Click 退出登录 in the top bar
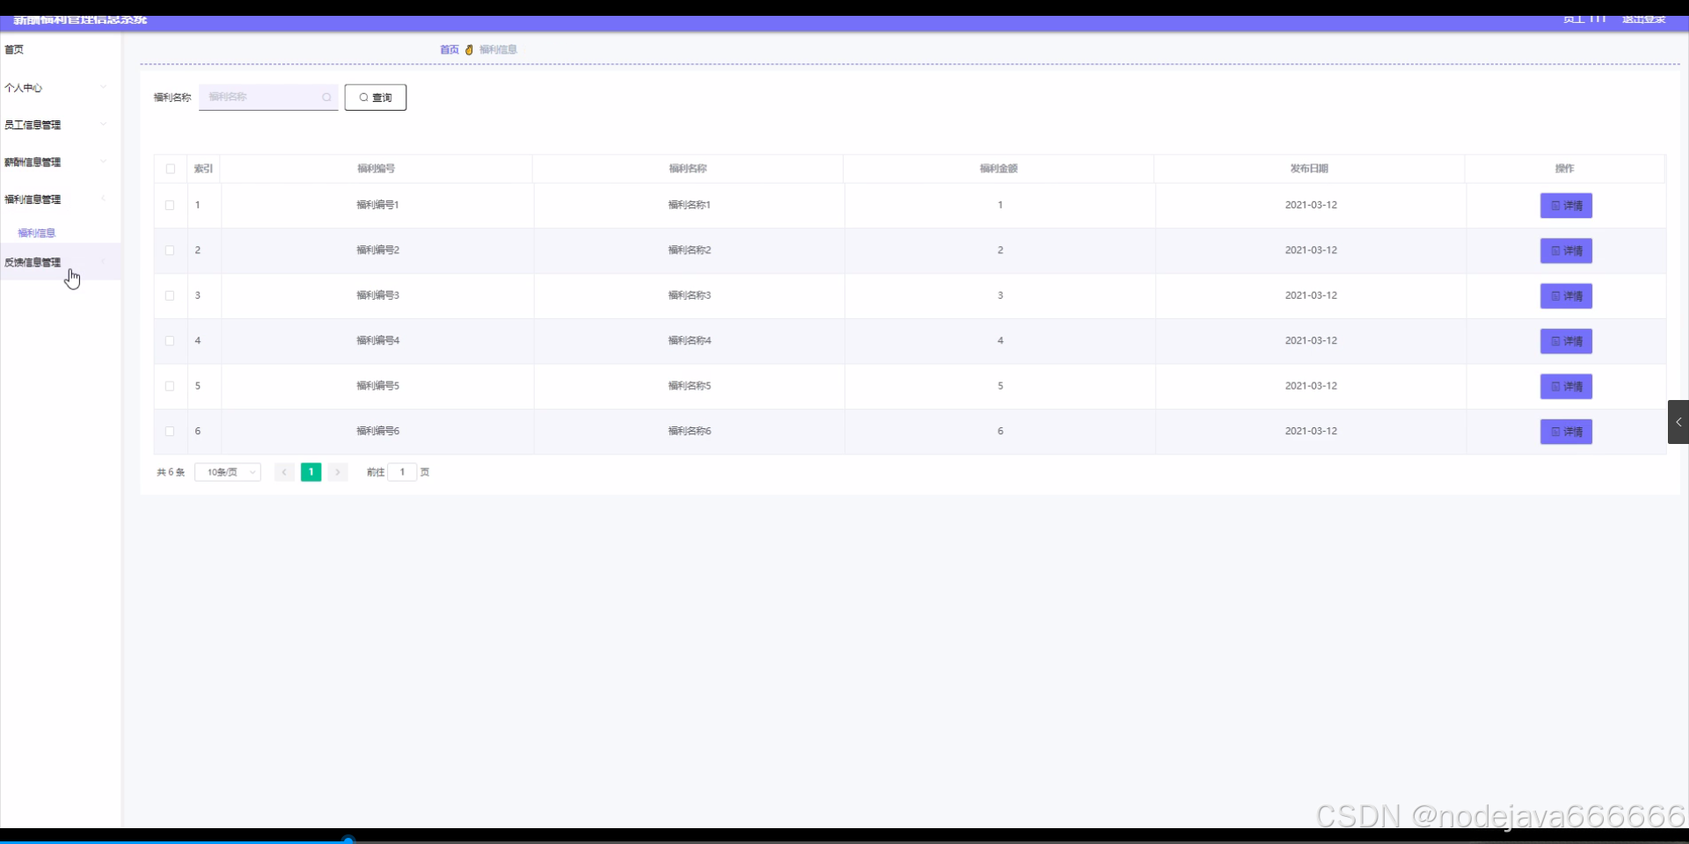 click(1643, 19)
